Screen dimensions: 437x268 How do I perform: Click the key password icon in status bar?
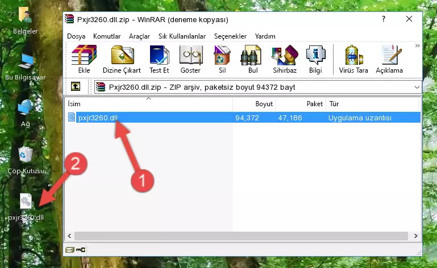click(x=81, y=250)
